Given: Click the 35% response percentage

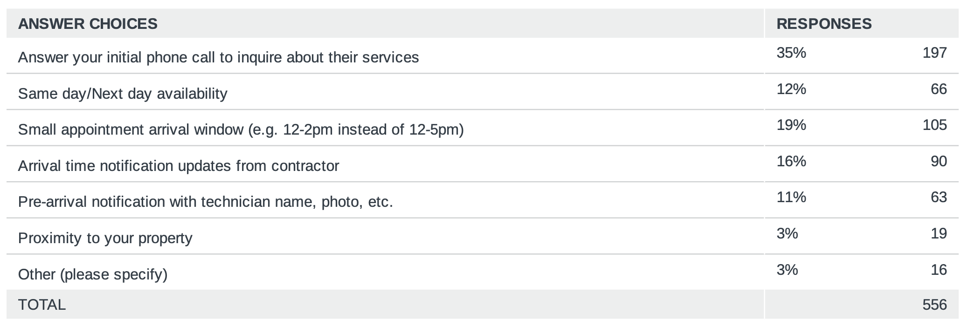Looking at the screenshot, I should coord(791,53).
